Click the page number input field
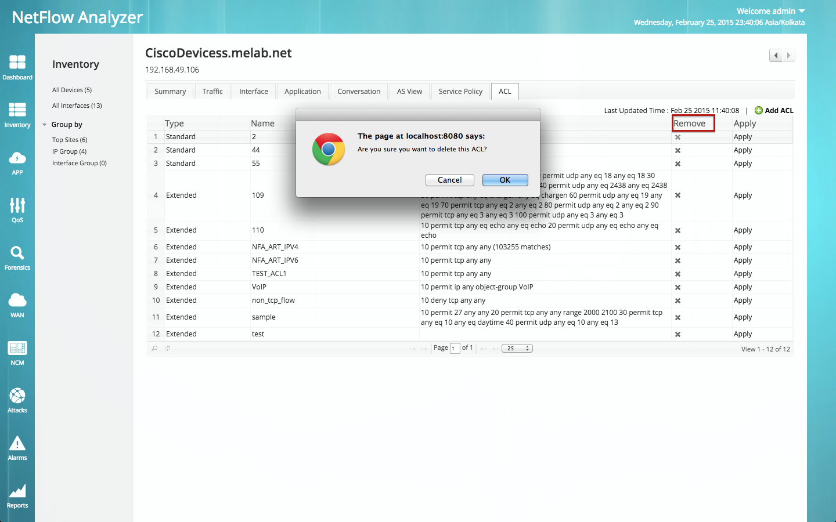Image resolution: width=836 pixels, height=522 pixels. click(455, 349)
